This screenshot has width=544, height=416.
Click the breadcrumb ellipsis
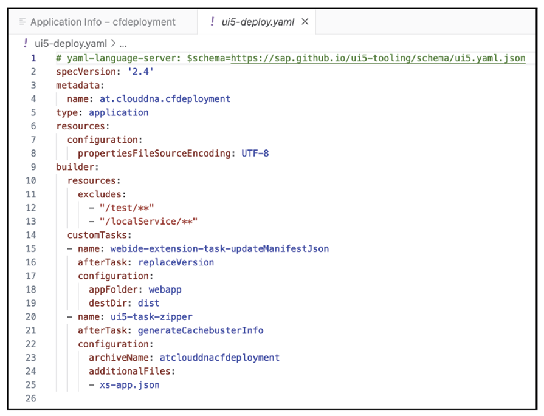(x=123, y=44)
